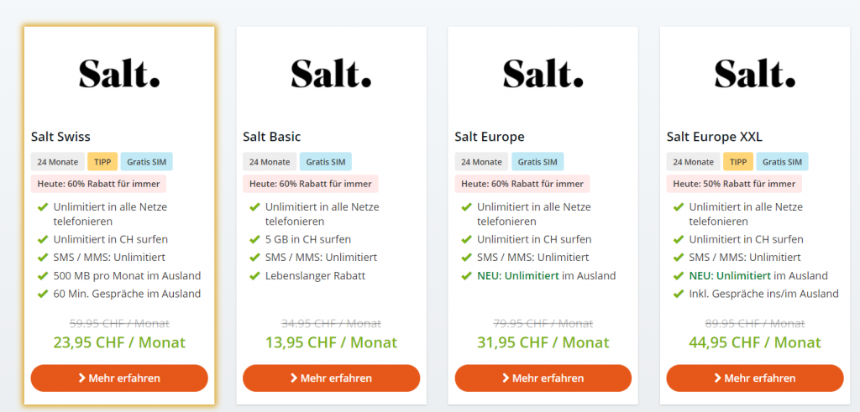Click the TIPP badge on Salt Europe XXL
The height and width of the screenshot is (412, 860).
[738, 162]
